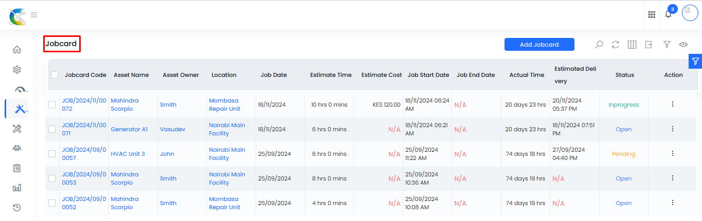Check the JOB/2024/09/00053 row checkbox

point(51,178)
